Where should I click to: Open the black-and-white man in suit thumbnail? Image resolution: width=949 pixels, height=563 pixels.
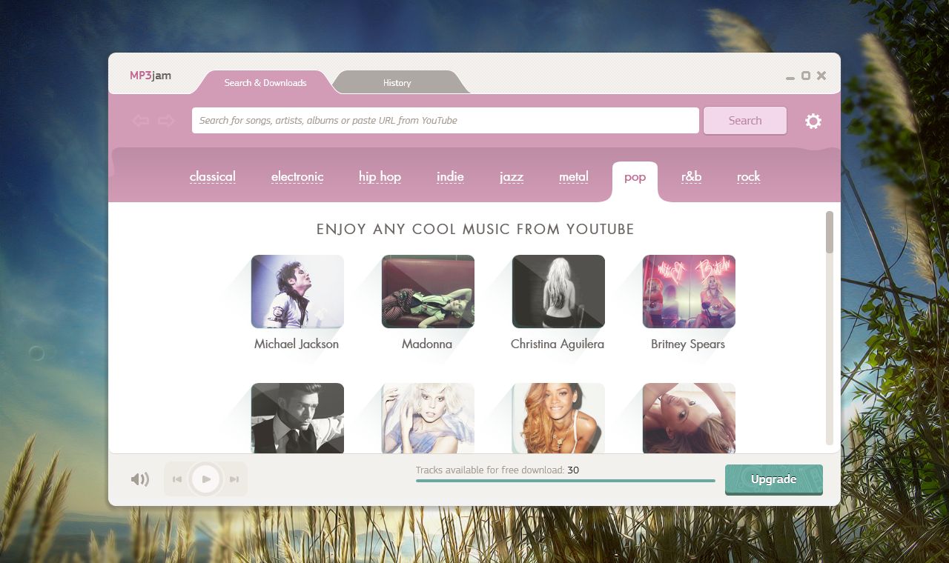click(297, 418)
